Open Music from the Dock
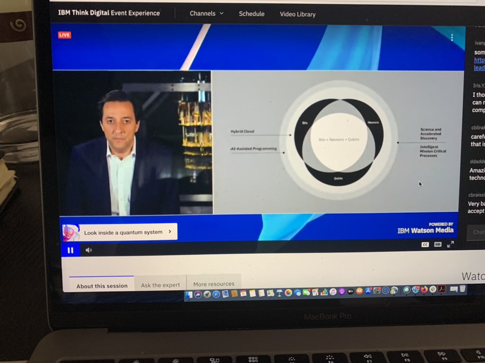Image resolution: width=485 pixels, height=363 pixels. (x=333, y=291)
